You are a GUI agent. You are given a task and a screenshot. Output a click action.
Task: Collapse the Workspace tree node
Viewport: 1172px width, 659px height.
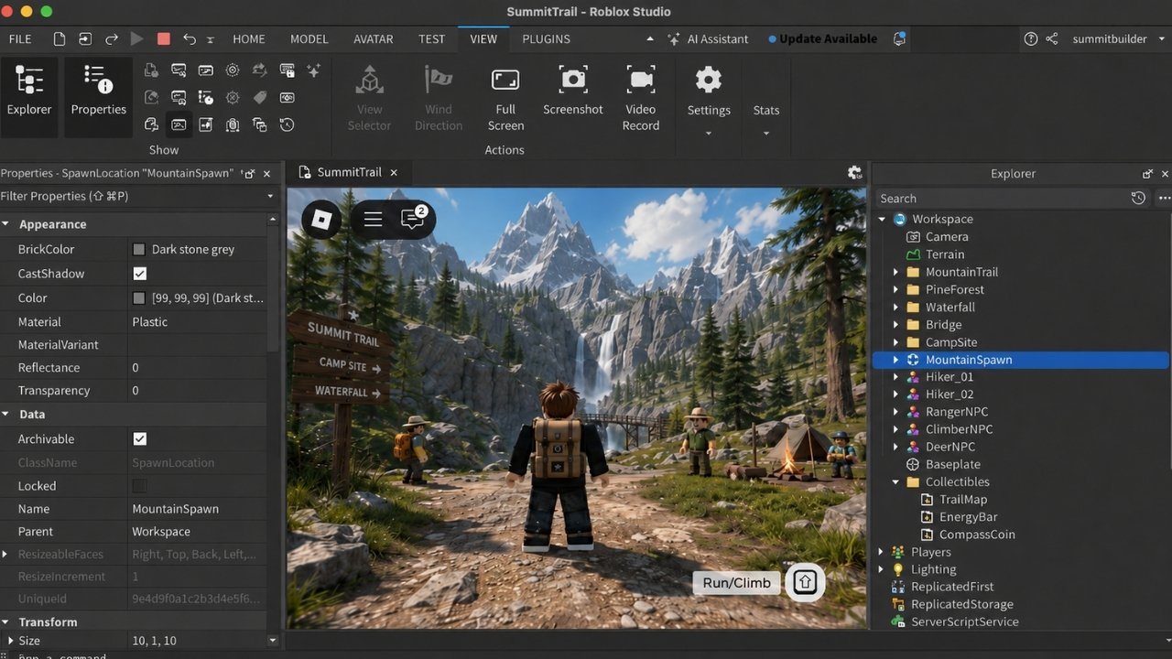(882, 219)
